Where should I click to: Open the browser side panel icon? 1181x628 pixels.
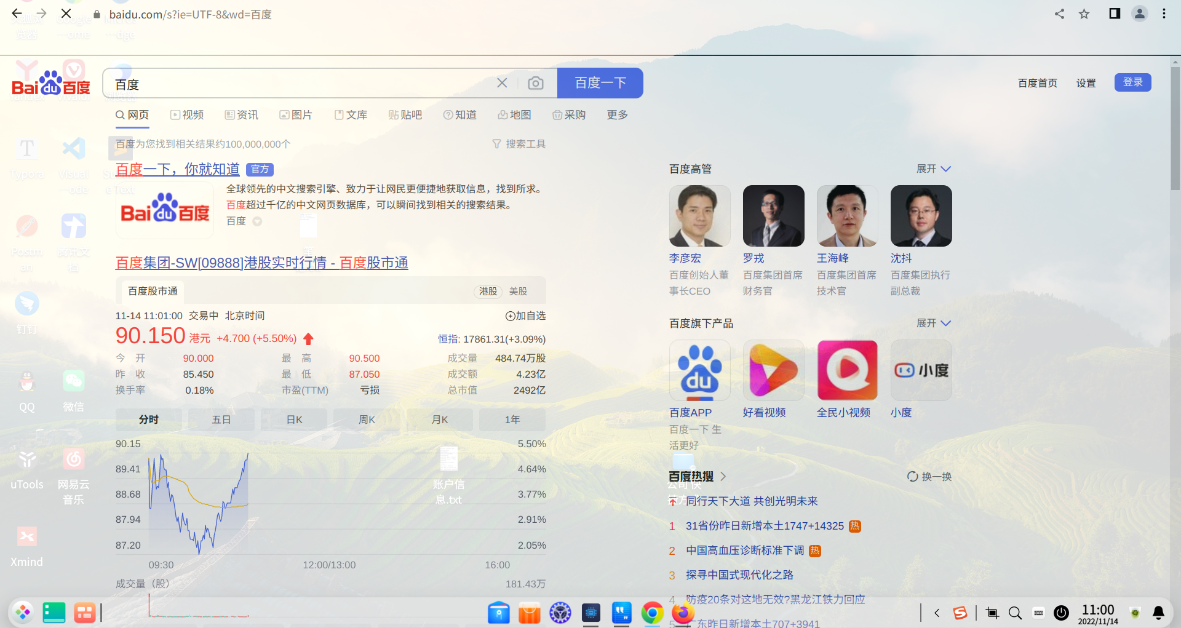1115,14
